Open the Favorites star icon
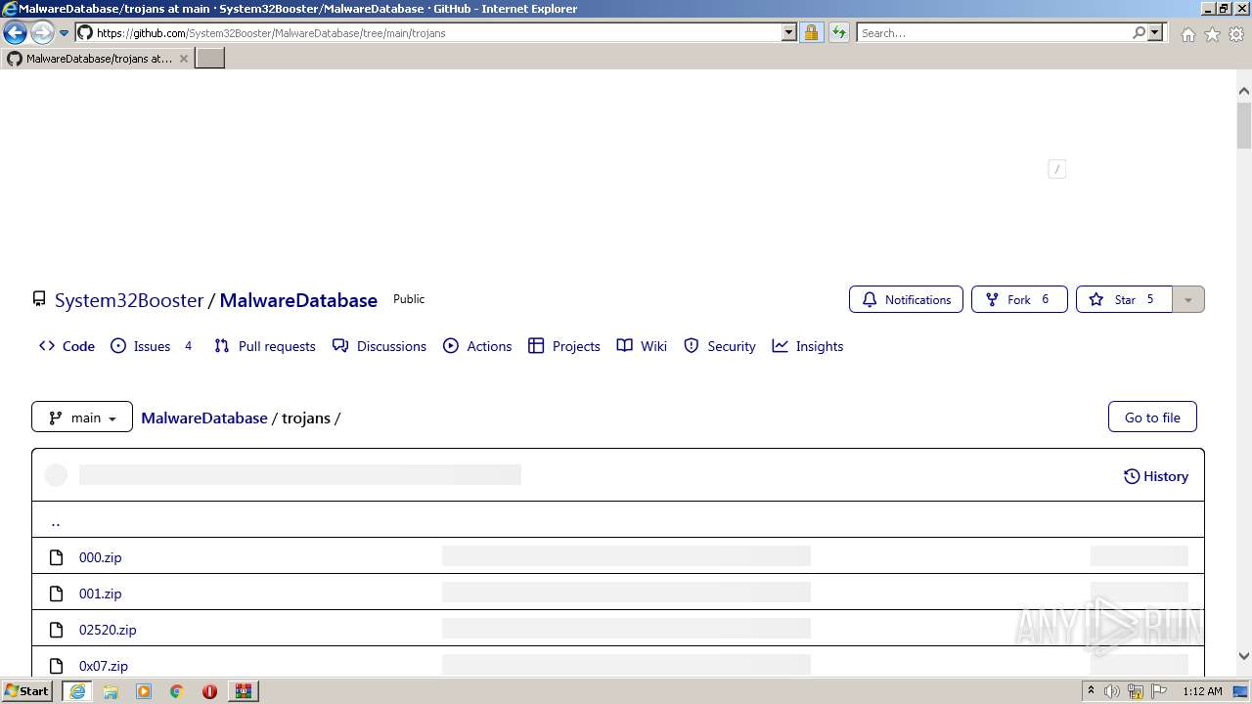Screen dimensions: 1252x704 [x=1212, y=34]
